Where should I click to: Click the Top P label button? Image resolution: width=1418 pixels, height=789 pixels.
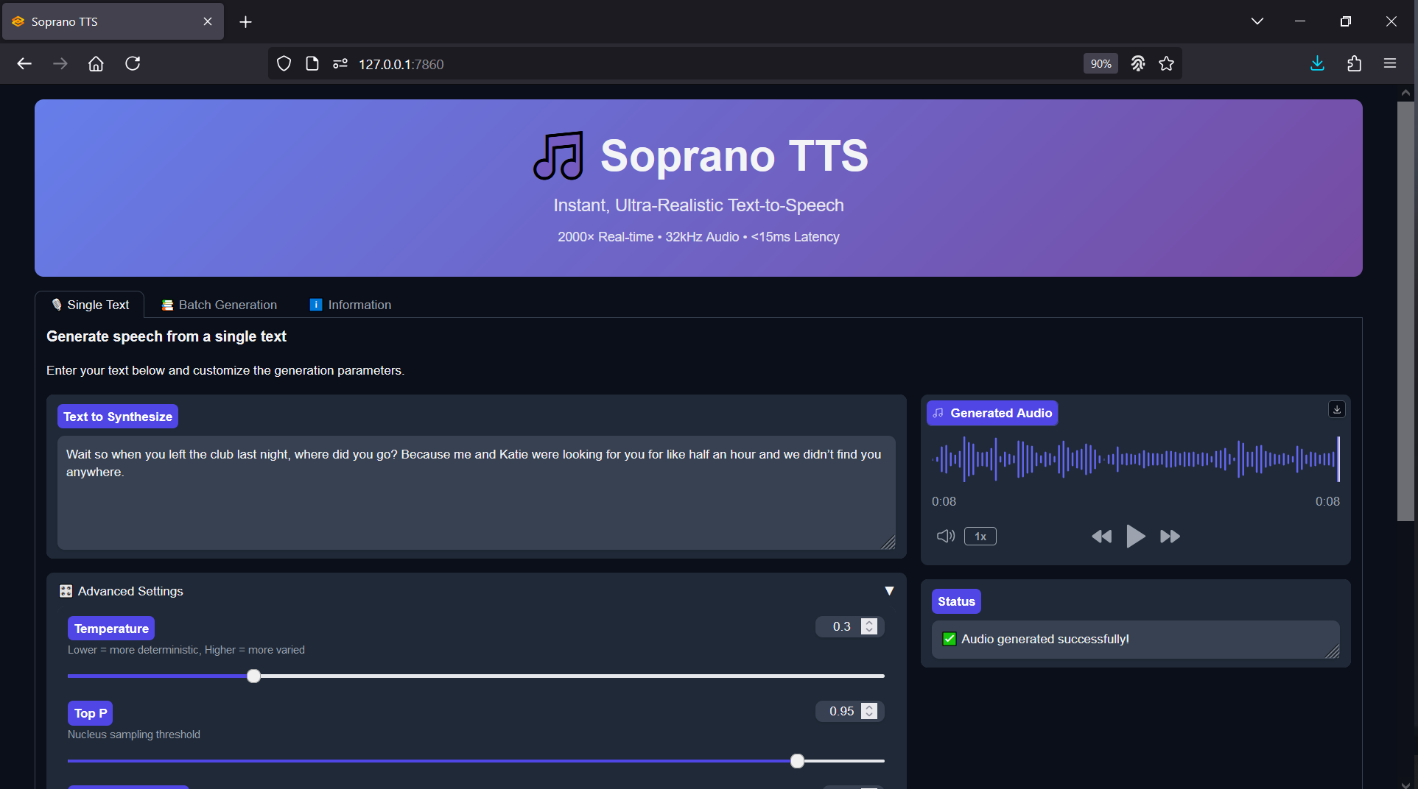click(90, 712)
